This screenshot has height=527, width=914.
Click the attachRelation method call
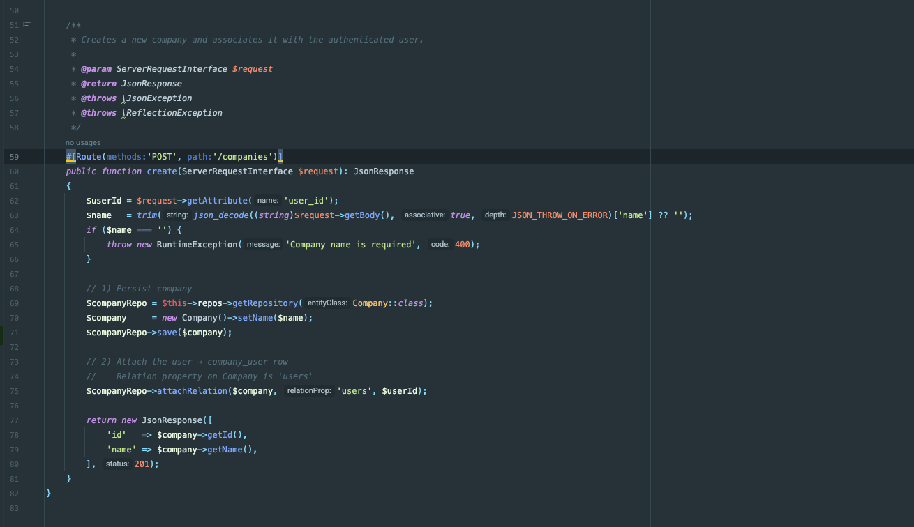point(192,391)
